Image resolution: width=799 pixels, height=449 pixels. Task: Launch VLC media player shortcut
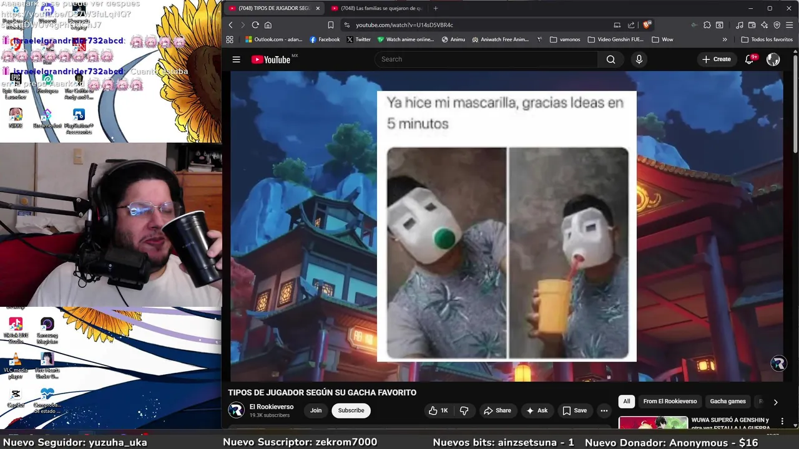16,366
